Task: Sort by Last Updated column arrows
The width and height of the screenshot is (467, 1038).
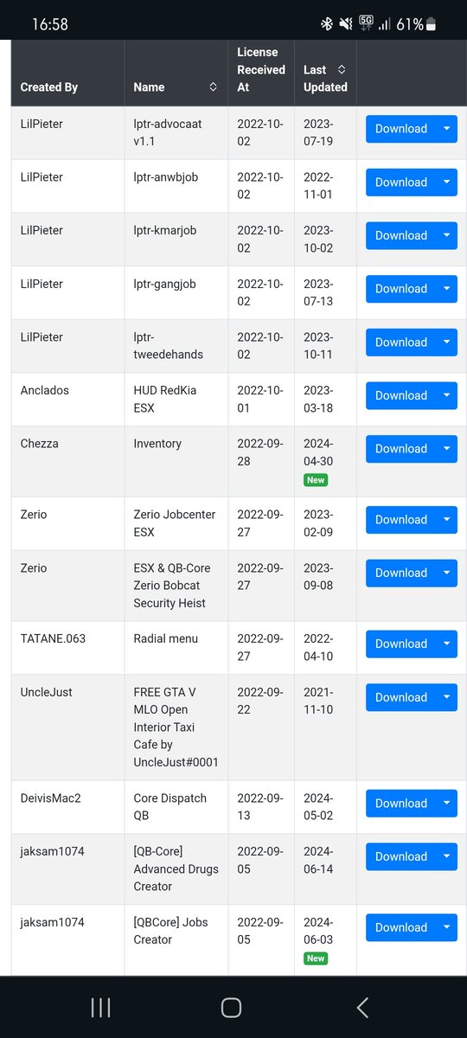Action: click(342, 69)
